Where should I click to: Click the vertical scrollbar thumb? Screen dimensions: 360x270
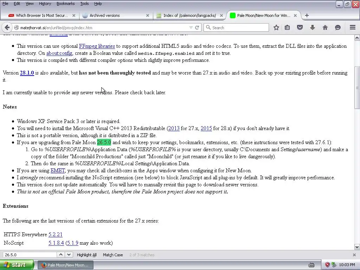point(357,88)
